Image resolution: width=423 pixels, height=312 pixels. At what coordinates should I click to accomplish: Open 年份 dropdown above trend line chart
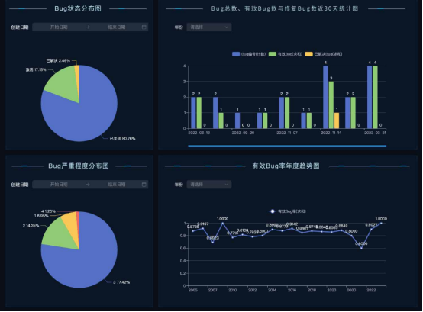209,185
